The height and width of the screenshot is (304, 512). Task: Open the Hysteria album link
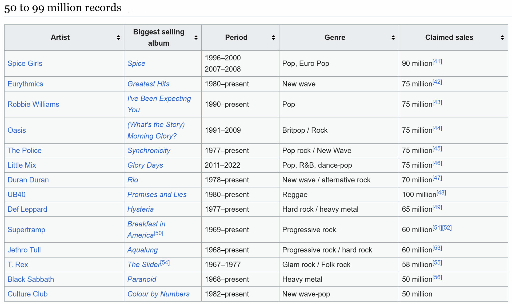(141, 209)
